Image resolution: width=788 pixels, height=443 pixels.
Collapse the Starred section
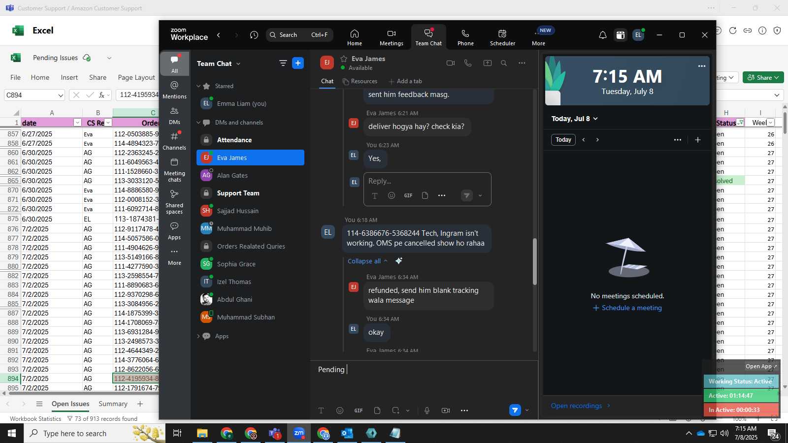198,86
